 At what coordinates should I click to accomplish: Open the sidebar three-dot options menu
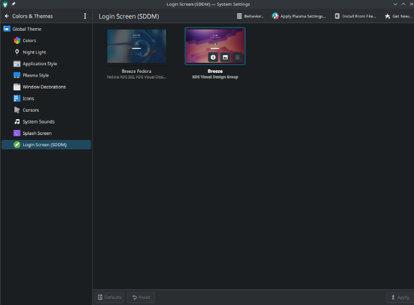(85, 16)
